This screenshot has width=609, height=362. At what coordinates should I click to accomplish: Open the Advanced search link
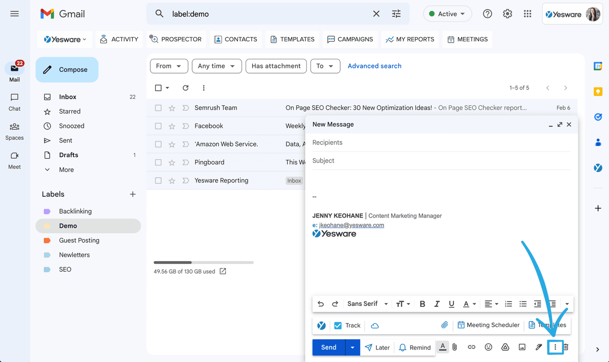pos(374,66)
